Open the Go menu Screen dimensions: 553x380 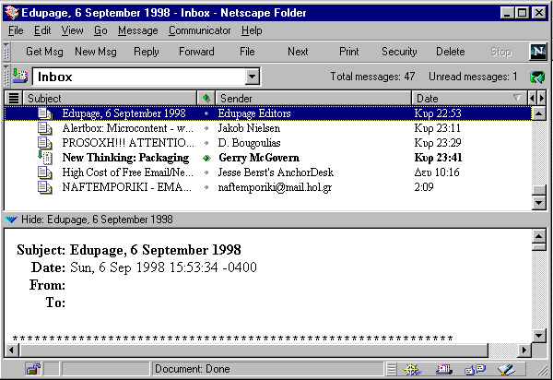coord(100,30)
